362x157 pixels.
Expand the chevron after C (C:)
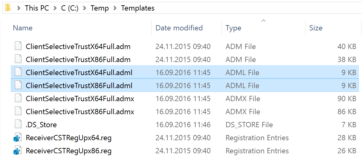84,8
